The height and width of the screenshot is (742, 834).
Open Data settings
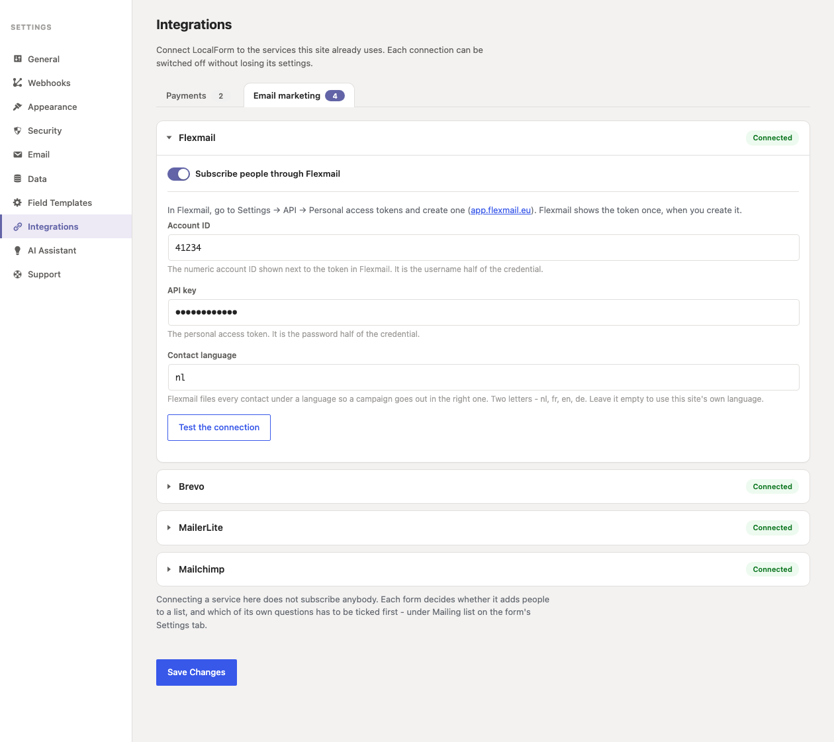pos(66,179)
